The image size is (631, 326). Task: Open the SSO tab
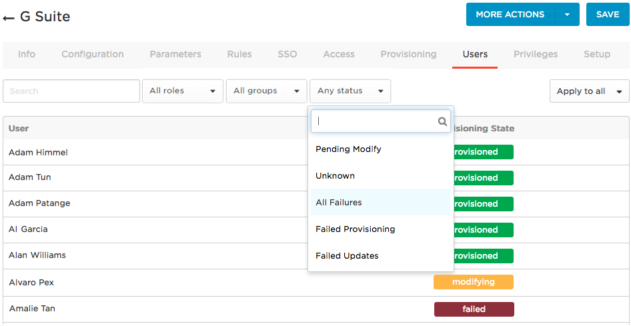(287, 54)
